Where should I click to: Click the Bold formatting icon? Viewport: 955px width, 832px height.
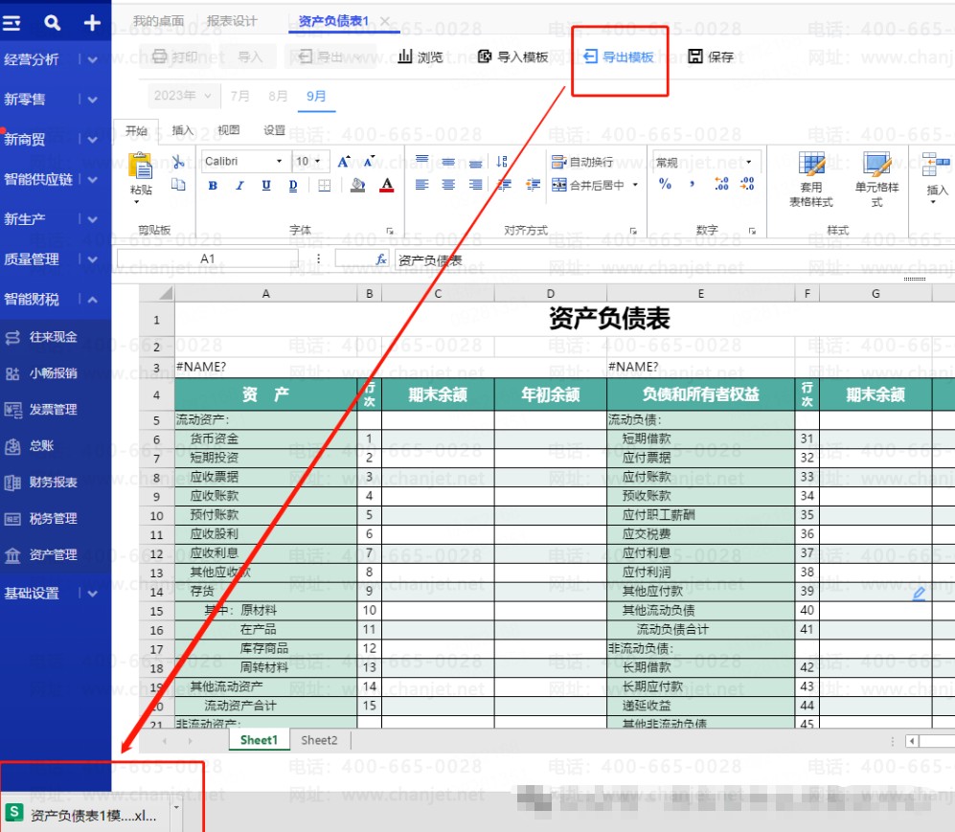point(213,186)
